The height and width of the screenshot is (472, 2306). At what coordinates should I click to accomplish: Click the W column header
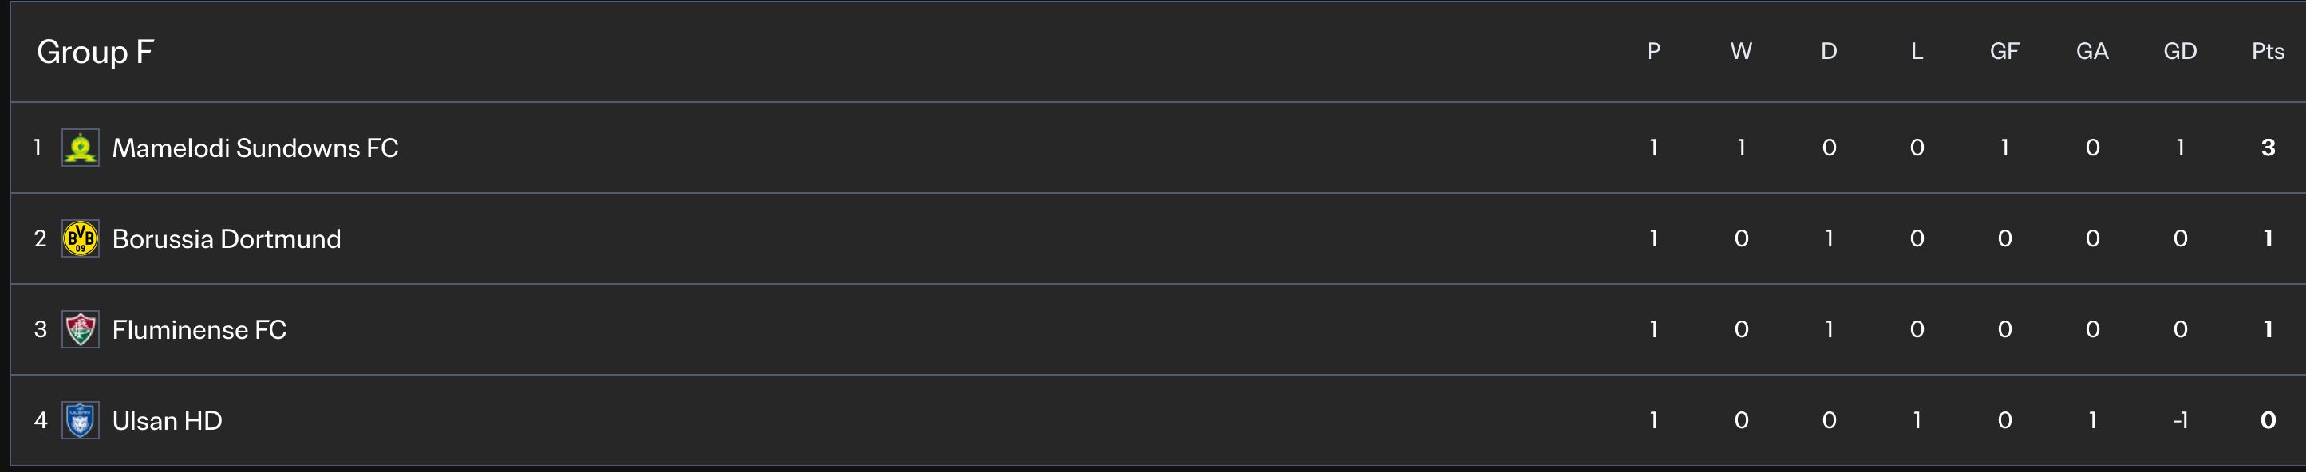[x=1741, y=51]
